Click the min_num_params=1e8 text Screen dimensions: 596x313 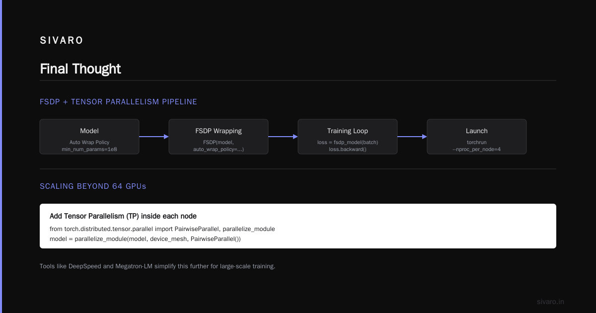tap(89, 149)
